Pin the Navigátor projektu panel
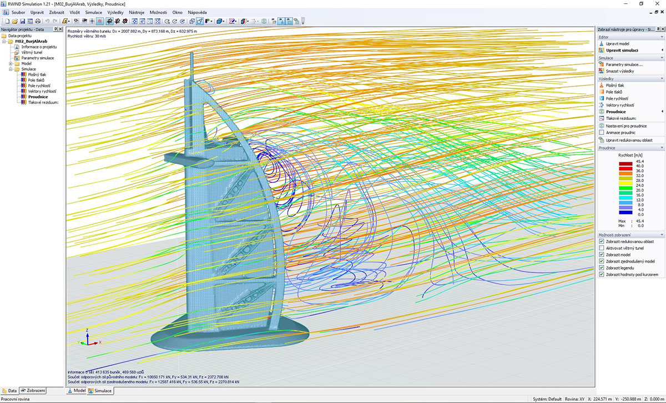This screenshot has width=666, height=403. click(55, 29)
